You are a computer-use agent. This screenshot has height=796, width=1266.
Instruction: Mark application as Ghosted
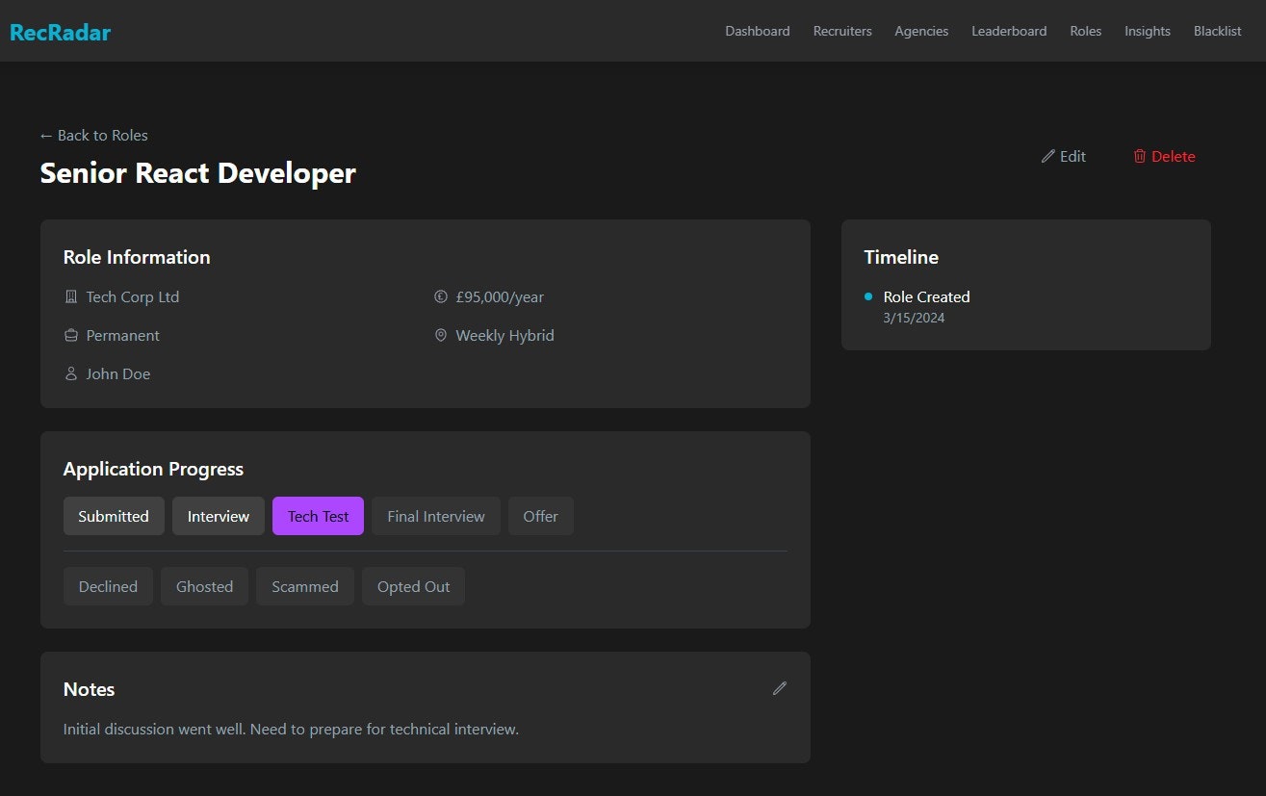coord(204,586)
